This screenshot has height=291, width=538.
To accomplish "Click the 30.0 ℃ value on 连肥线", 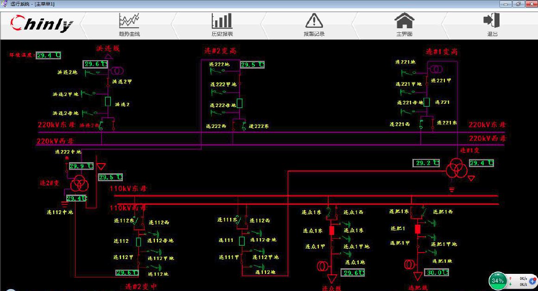I will [437, 272].
